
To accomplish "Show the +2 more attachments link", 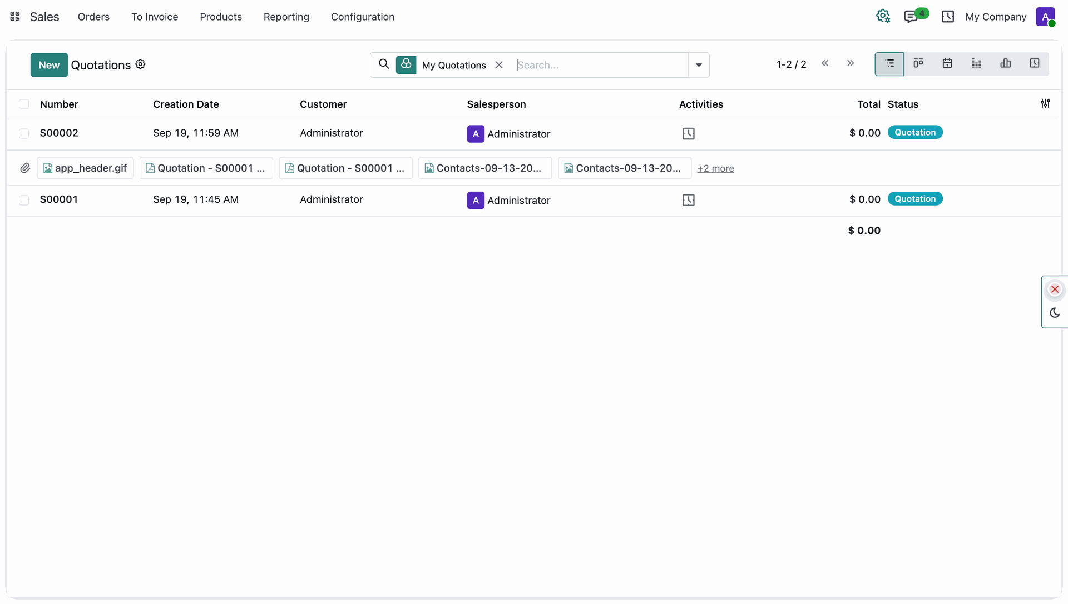I will coord(715,168).
